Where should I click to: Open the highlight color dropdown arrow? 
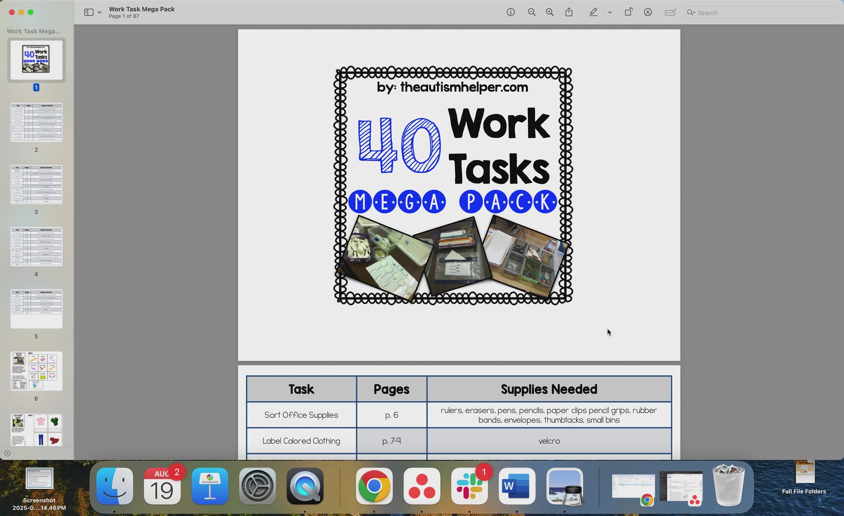tap(610, 13)
